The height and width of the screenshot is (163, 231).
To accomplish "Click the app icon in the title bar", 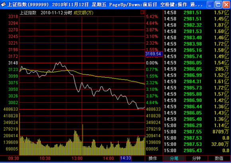I will click(3, 4).
